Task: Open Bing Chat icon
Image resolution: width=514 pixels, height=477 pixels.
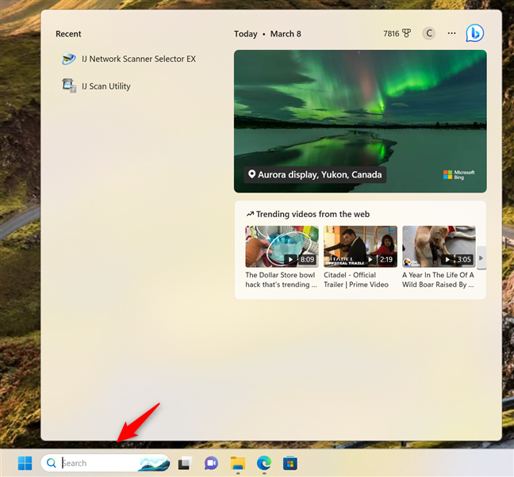Action: (x=474, y=33)
